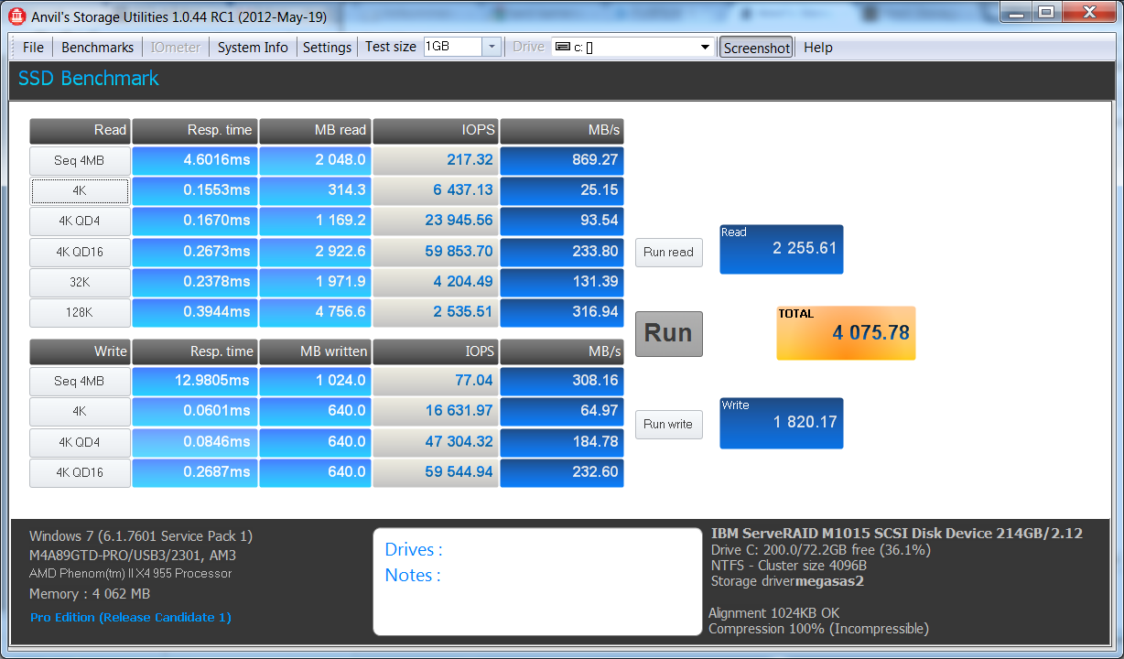
Task: Open the Benchmarks menu
Action: coord(97,48)
